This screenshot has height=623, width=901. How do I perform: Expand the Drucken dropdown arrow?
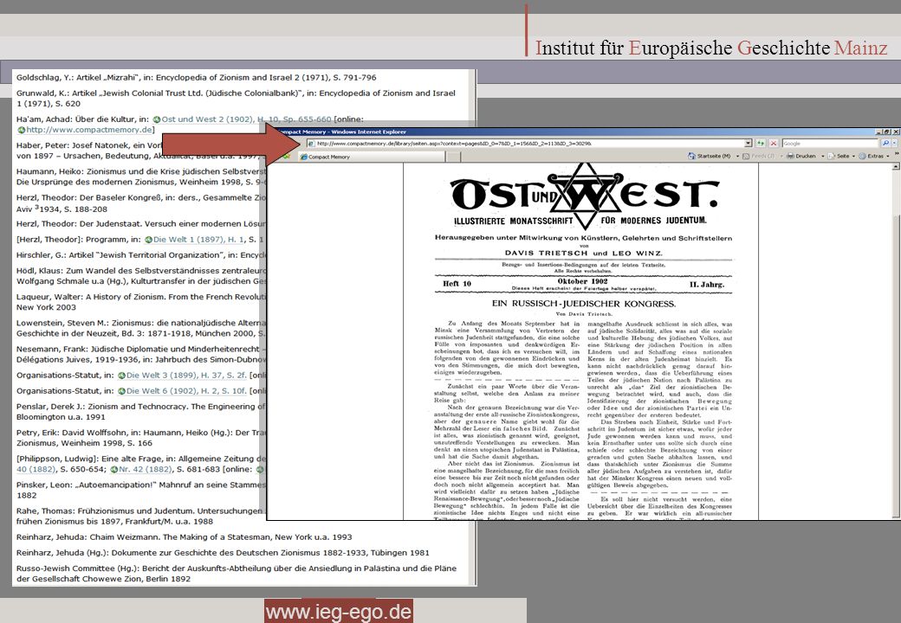(823, 156)
